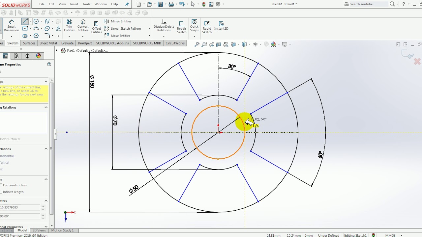Viewport: 422px width, 237px height.
Task: Click the Trim Entities tool
Action: [x=69, y=26]
